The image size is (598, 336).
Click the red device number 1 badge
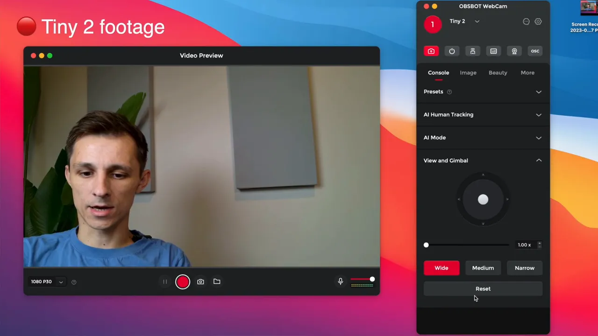pyautogui.click(x=433, y=24)
